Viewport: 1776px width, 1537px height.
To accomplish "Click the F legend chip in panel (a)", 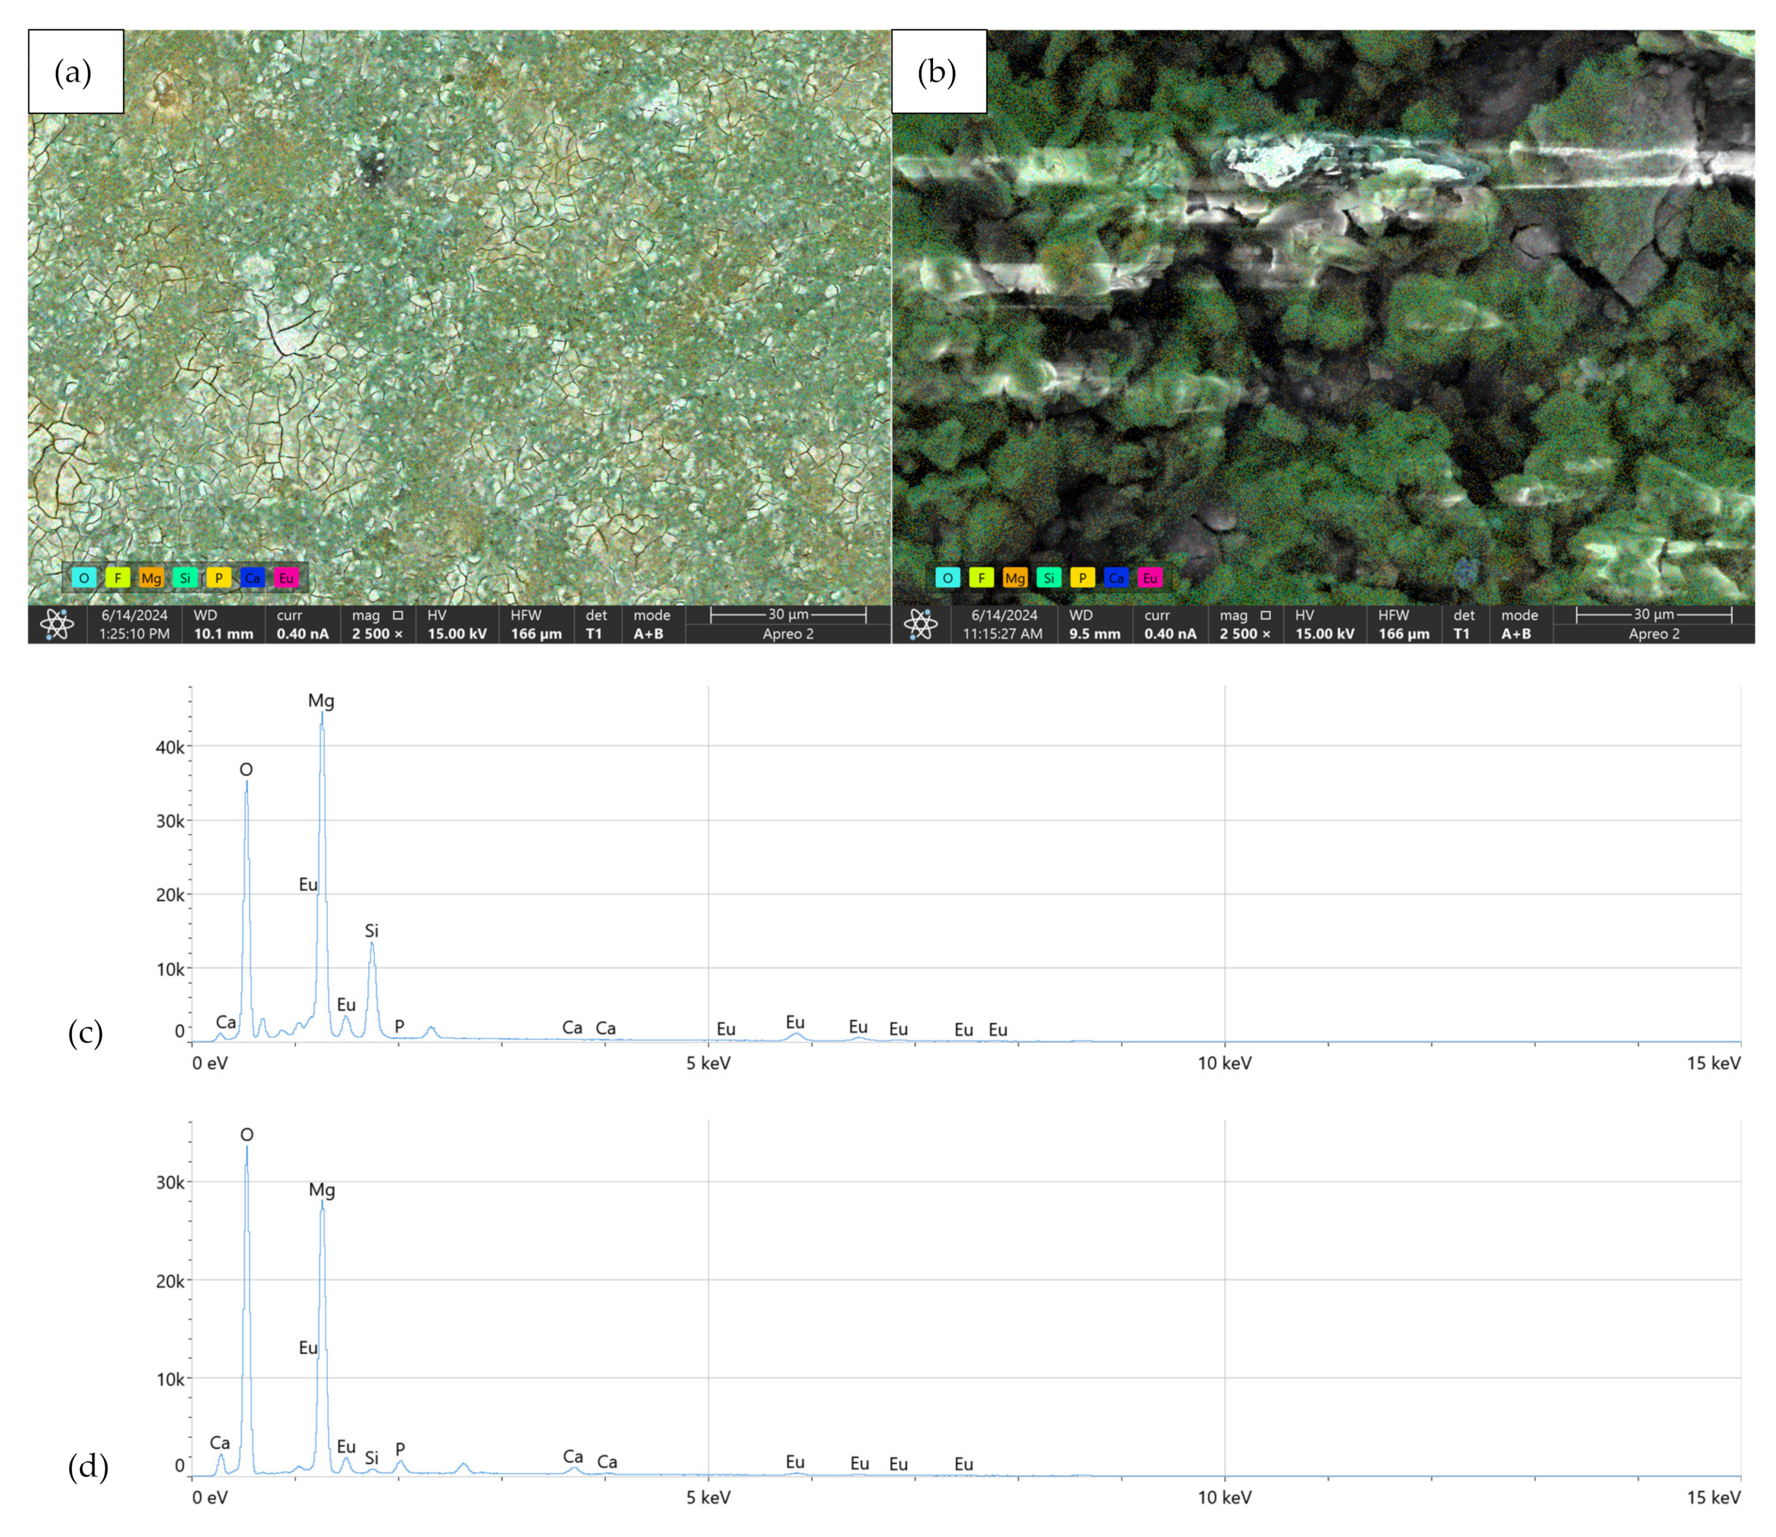I will pos(118,578).
